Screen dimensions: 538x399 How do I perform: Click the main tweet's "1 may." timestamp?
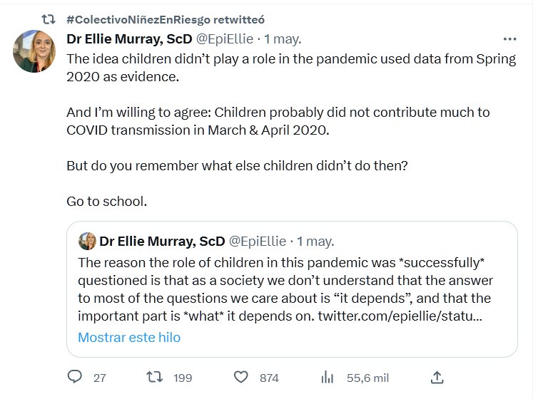pos(283,38)
